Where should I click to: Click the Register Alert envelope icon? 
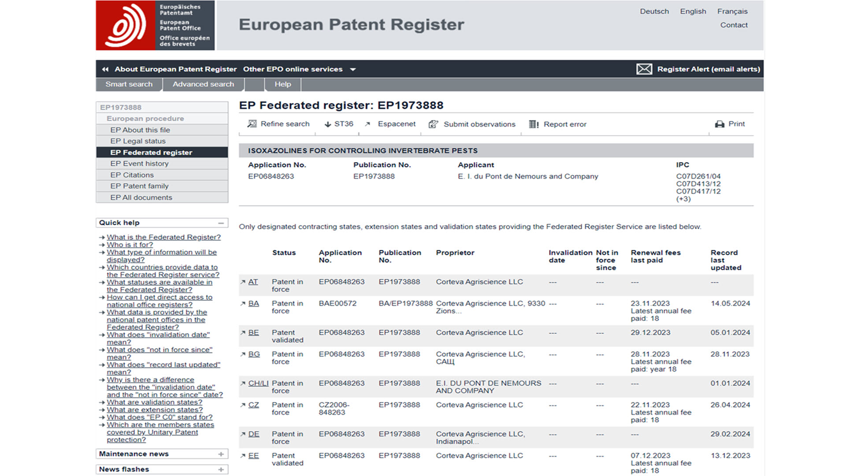click(x=644, y=69)
